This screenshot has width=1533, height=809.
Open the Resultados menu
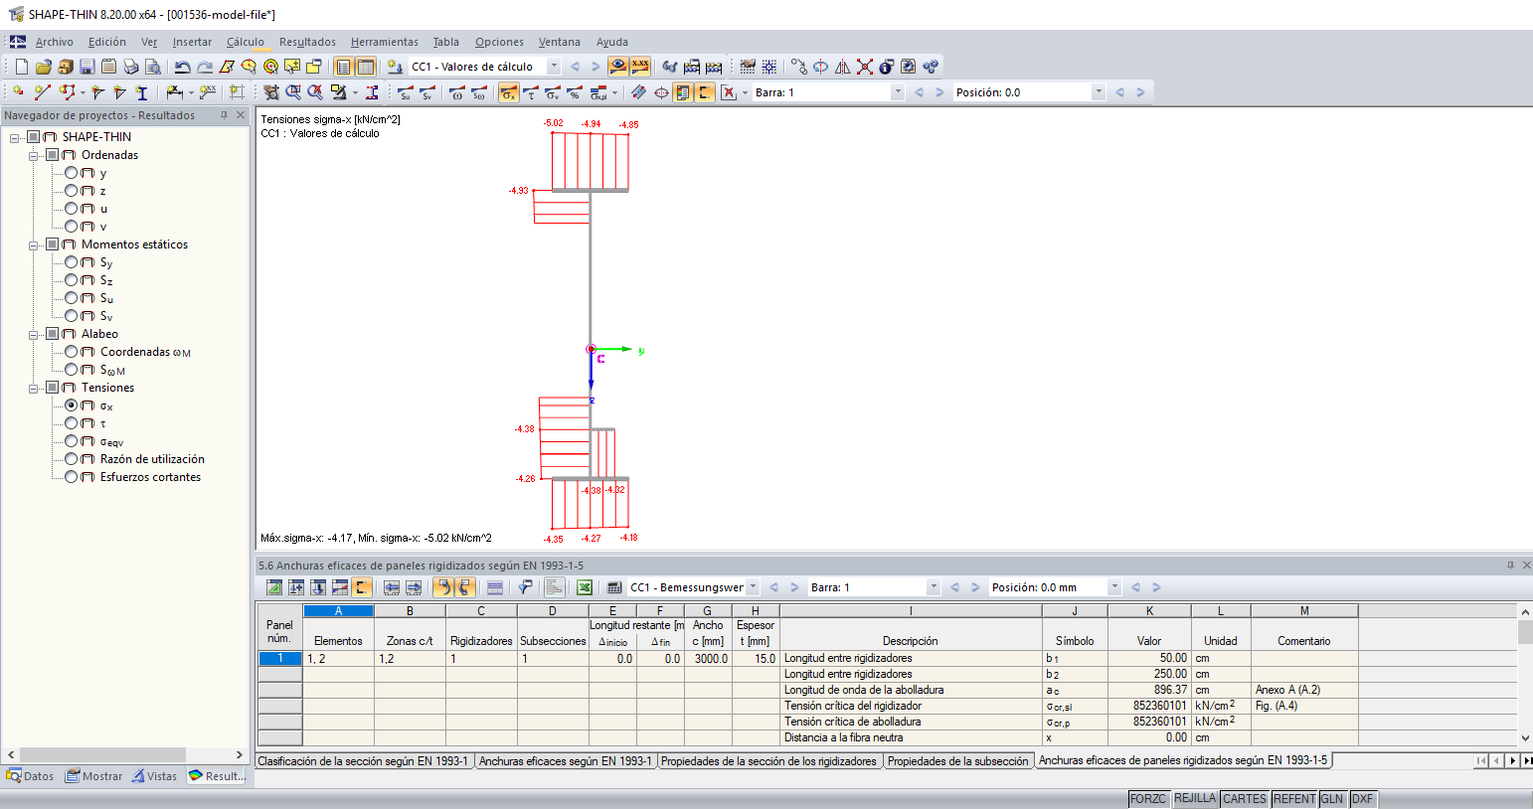pos(307,42)
